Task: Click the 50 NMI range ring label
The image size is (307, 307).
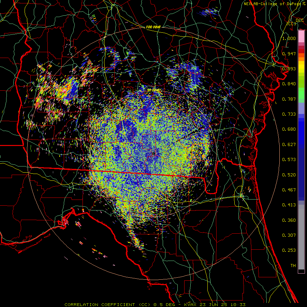Action: [x=154, y=90]
